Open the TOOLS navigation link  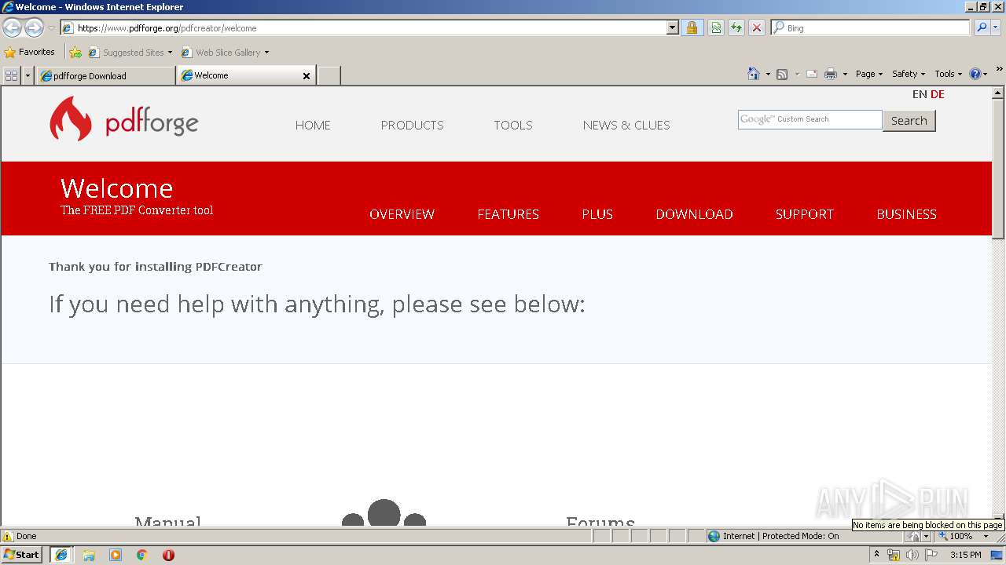[x=513, y=125]
